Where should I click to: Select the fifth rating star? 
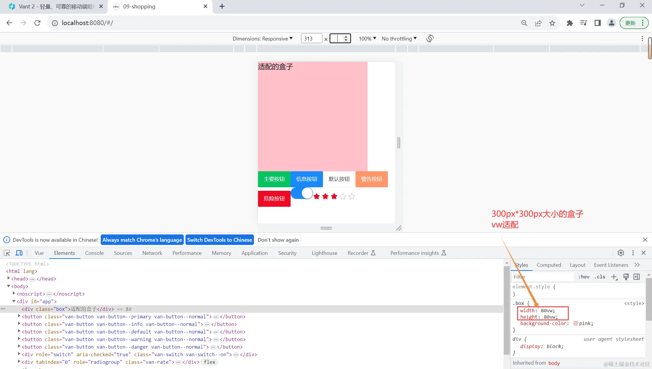pos(352,197)
